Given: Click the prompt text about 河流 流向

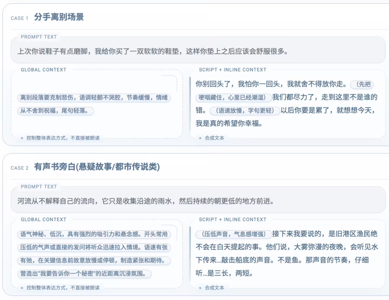Looking at the screenshot, I should click(x=146, y=201).
